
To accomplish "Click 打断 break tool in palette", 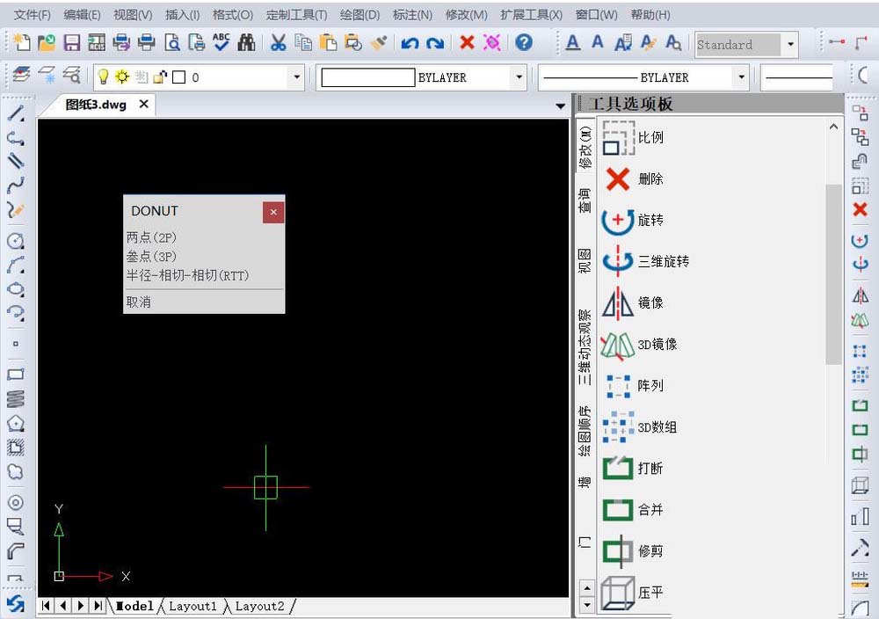I will pyautogui.click(x=634, y=468).
